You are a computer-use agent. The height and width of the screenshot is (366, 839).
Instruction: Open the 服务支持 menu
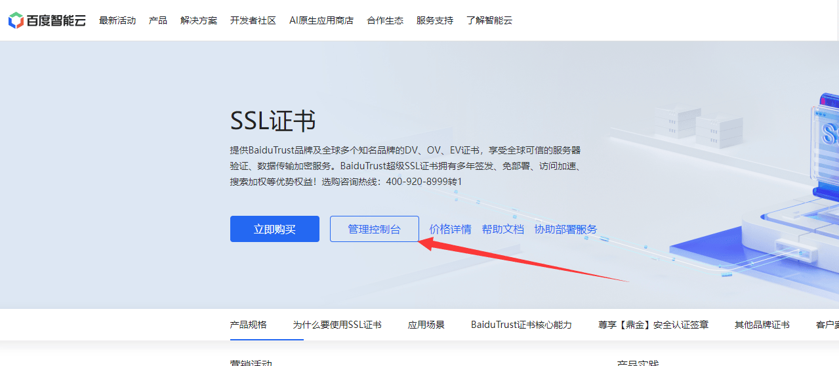pyautogui.click(x=435, y=20)
